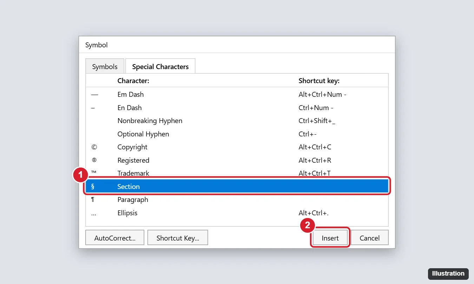Image resolution: width=474 pixels, height=284 pixels.
Task: Click the Shortcut key: column header
Action: coord(319,81)
